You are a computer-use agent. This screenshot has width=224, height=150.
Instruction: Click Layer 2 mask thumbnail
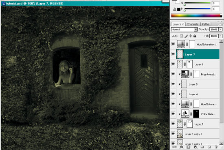tap(190, 124)
